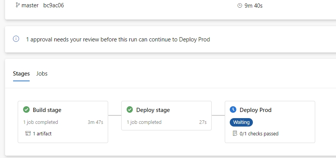This screenshot has width=336, height=158.
Task: Click the checklist icon beside checks passed
Action: (235, 133)
